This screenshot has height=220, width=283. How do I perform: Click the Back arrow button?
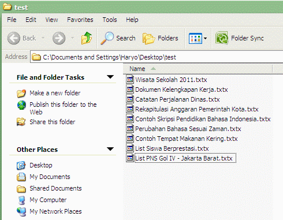coord(14,38)
